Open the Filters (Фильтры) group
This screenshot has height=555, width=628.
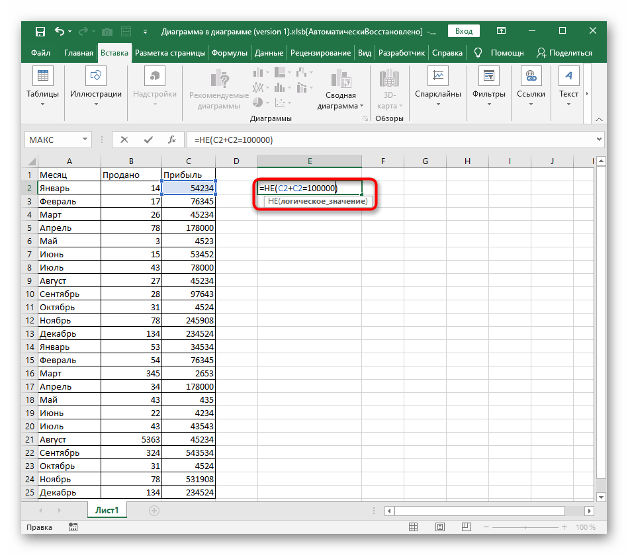(488, 87)
